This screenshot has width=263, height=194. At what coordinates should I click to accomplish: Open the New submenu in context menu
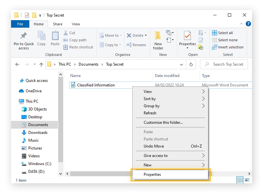point(170,165)
